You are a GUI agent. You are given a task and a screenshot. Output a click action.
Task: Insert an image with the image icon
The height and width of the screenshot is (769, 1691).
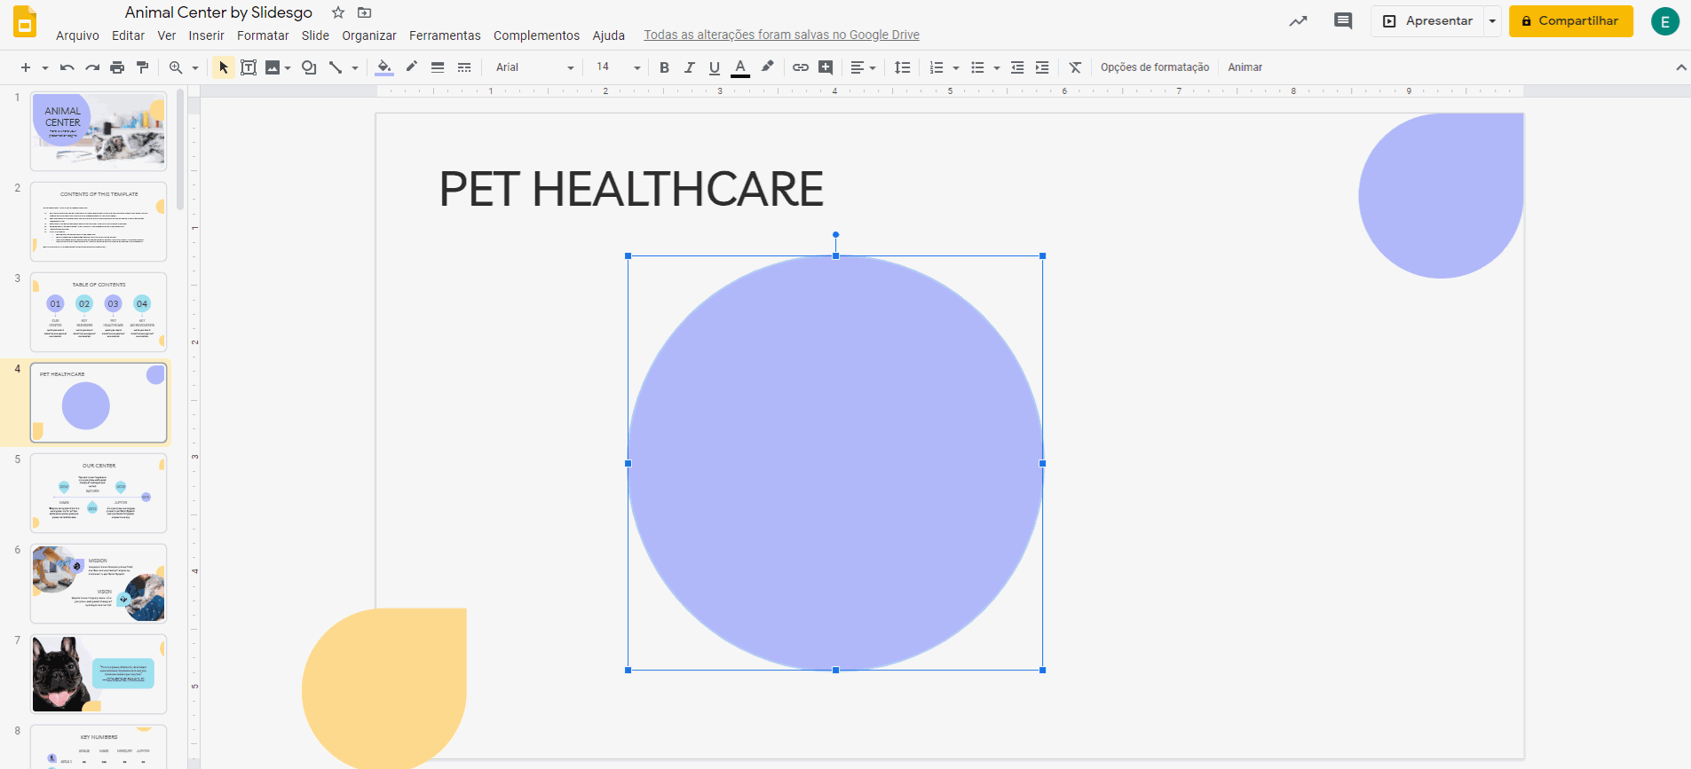click(x=273, y=67)
